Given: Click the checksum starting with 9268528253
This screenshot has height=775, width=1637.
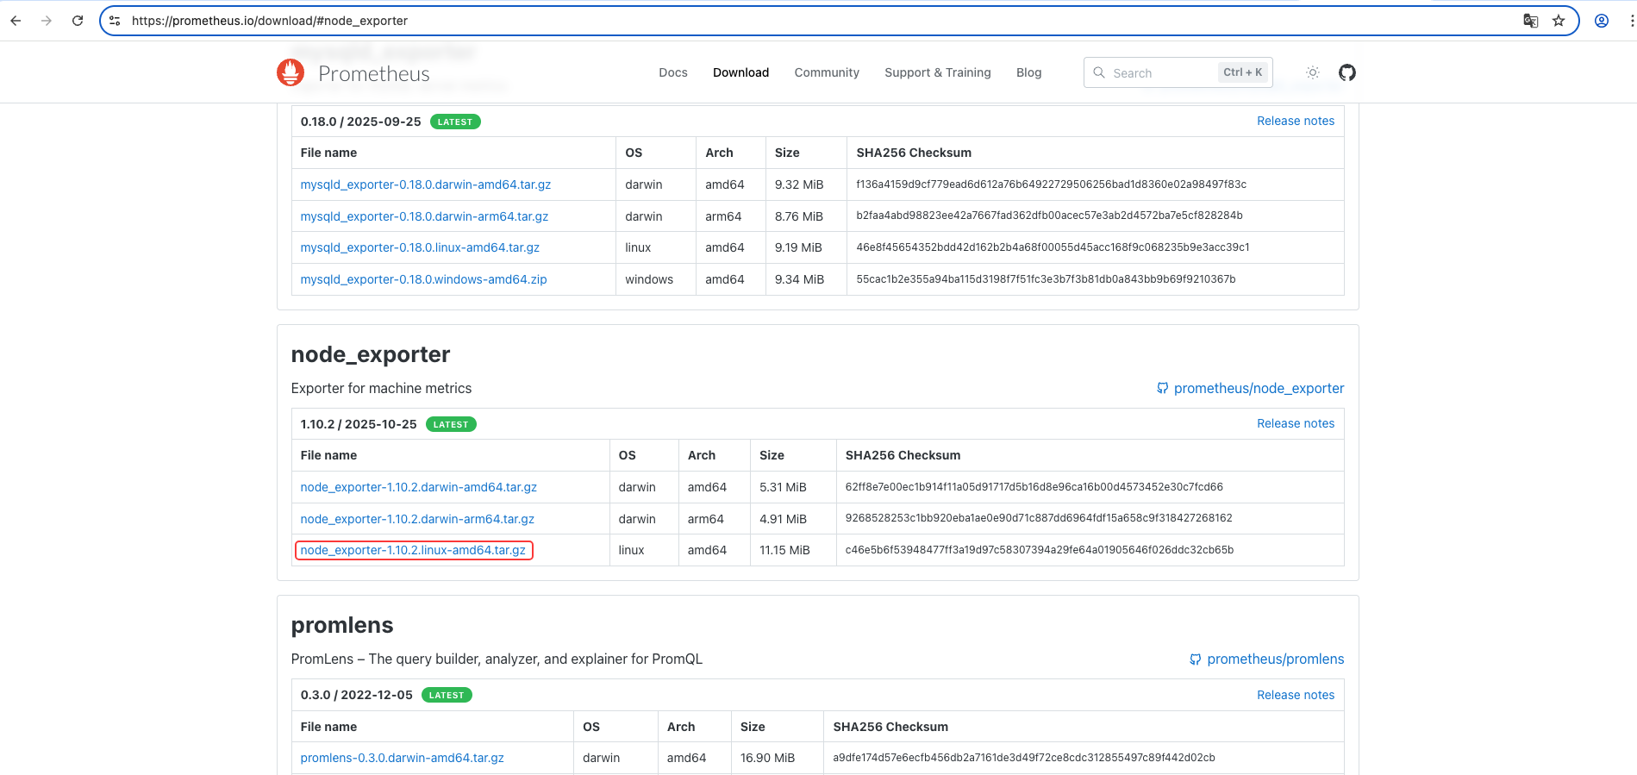Looking at the screenshot, I should tap(1039, 518).
